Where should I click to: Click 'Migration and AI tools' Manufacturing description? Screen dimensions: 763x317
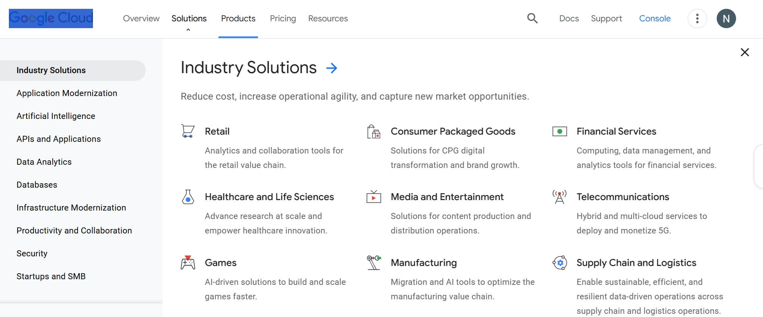(463, 289)
